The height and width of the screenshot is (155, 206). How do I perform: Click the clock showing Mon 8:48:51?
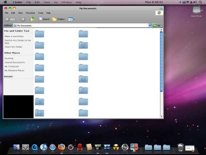(154, 2)
